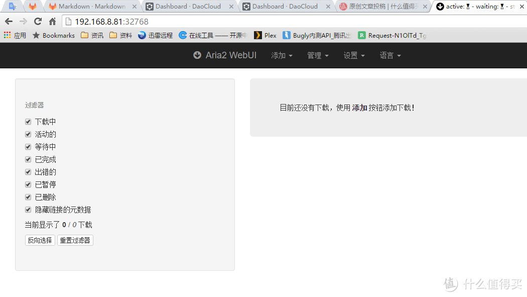
Task: Disable the 隐藏链接的元数据 checkbox
Action: pos(28,210)
